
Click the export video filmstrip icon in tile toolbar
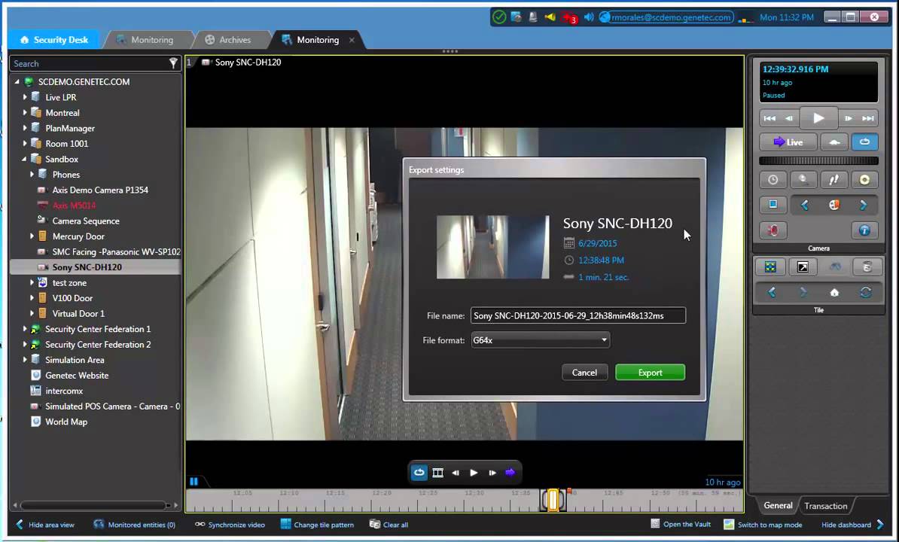(x=437, y=473)
